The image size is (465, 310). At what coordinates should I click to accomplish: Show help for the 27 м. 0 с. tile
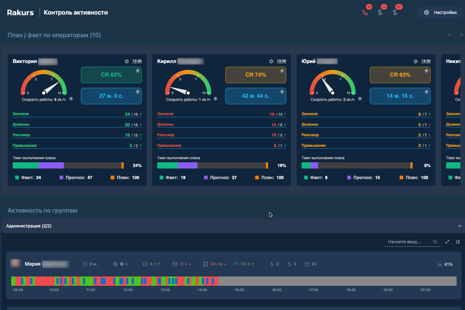[138, 92]
